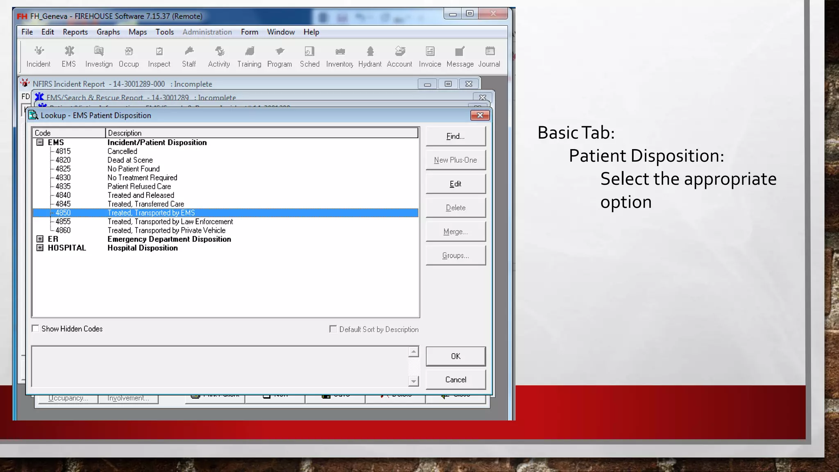
Task: Enable Show Hidden Codes checkbox
Action: pos(36,329)
